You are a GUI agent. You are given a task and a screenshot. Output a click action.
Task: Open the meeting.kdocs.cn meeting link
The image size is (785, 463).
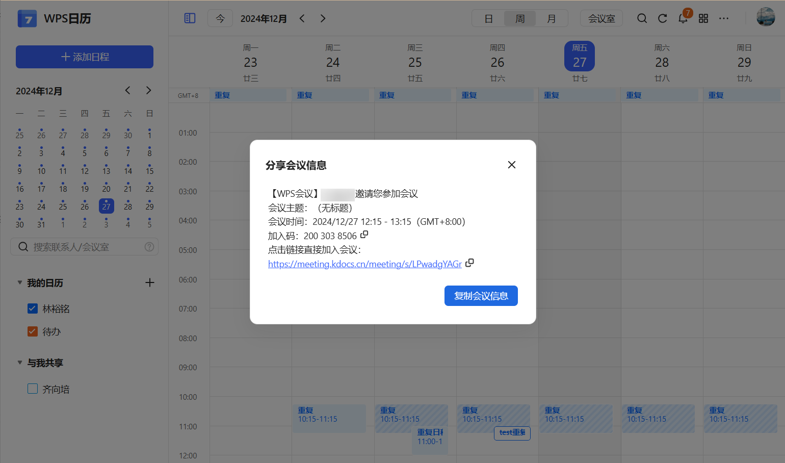[x=365, y=264]
